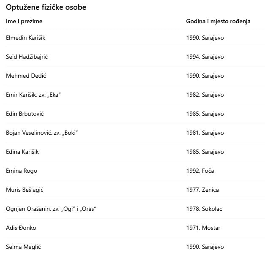The width and height of the screenshot is (265, 264).
Task: Click the "Godina i mjesto rođenja" column header
Action: pyautogui.click(x=218, y=21)
